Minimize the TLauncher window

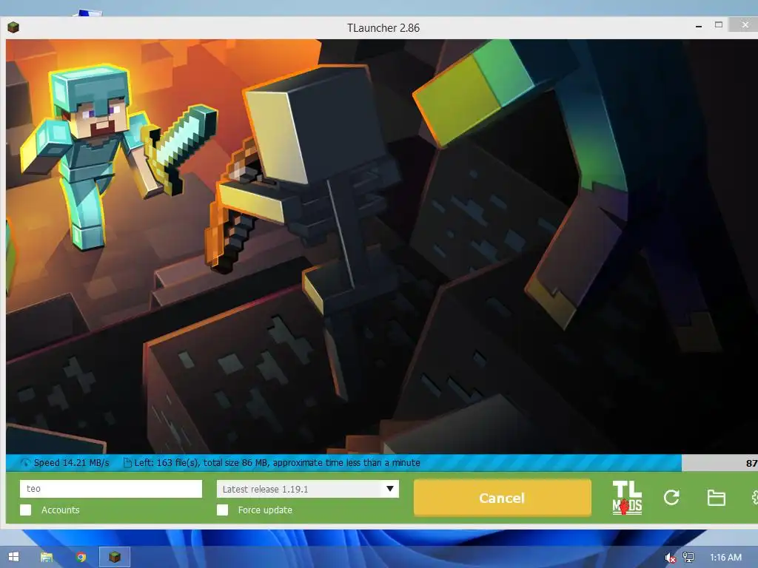click(699, 26)
